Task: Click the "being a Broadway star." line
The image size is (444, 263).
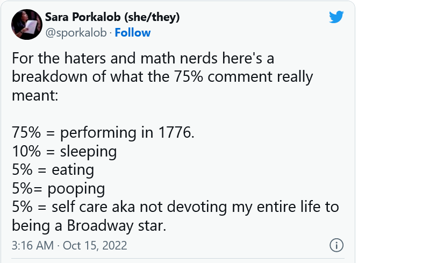Action: [x=89, y=226]
